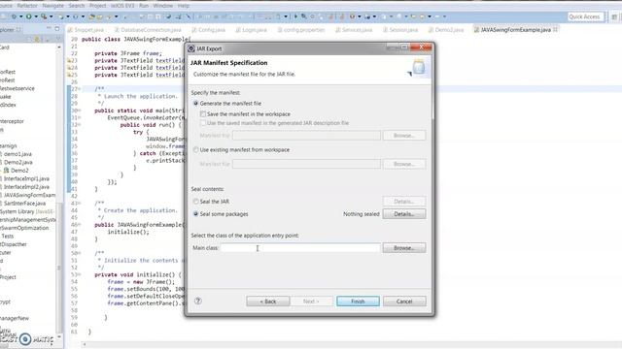Screen dimensions: 622x349
Task: Open the leJOS EV3 menu
Action: 122,6
